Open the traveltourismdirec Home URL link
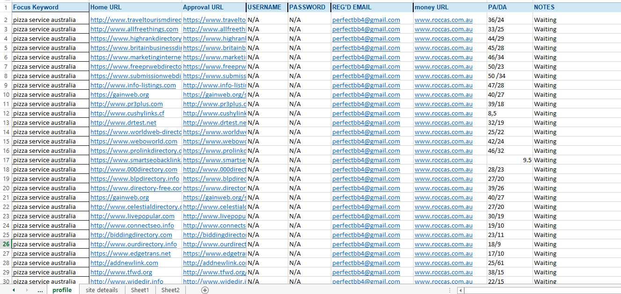621x294 pixels. coord(135,20)
